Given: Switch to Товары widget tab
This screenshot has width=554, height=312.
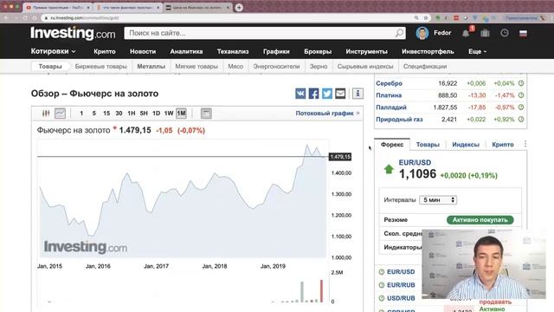Looking at the screenshot, I should [428, 145].
